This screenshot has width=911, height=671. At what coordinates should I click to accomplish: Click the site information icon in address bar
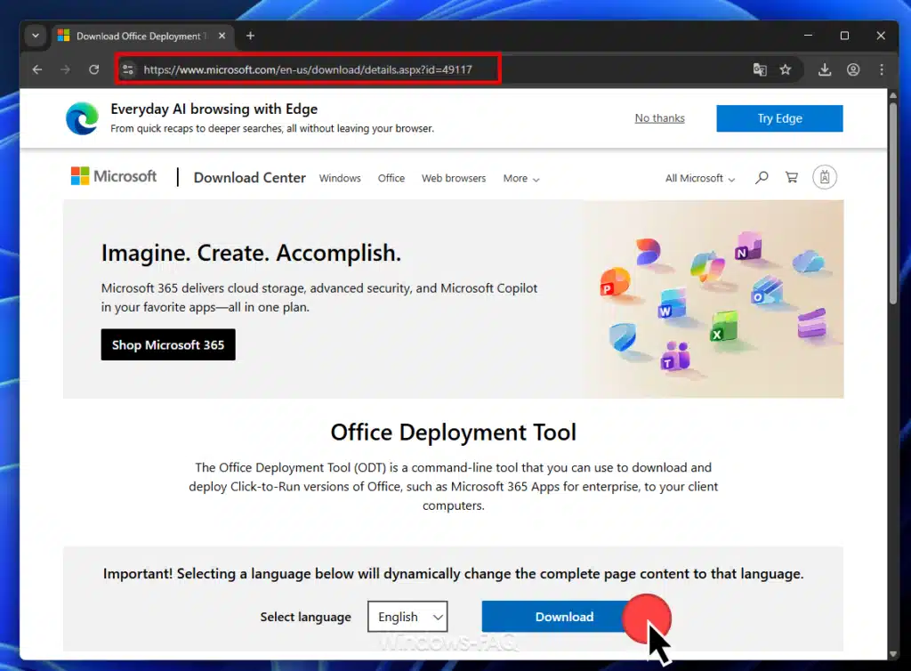tap(130, 69)
